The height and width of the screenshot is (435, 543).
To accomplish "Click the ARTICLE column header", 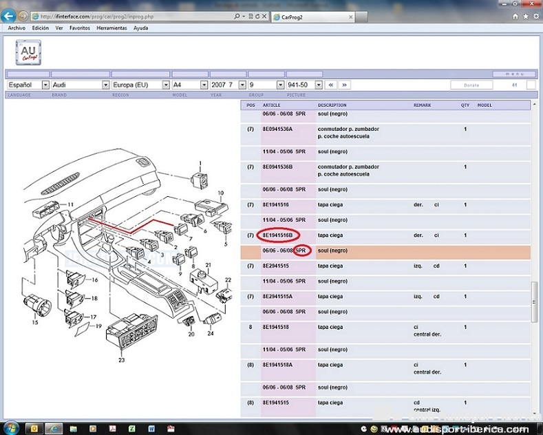I will click(271, 105).
